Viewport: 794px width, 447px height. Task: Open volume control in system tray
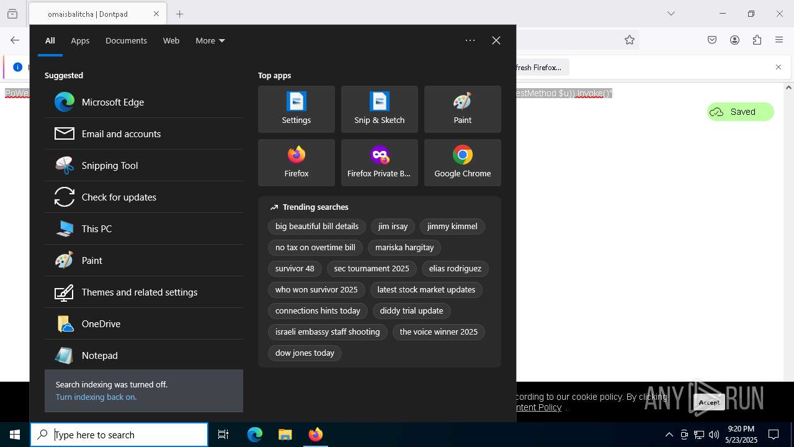pyautogui.click(x=714, y=435)
